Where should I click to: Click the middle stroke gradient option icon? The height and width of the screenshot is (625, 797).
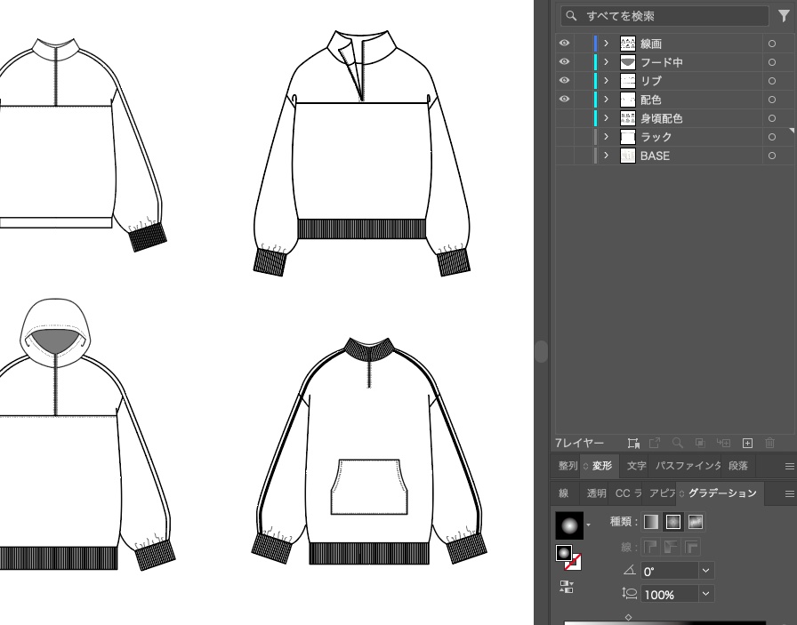pyautogui.click(x=671, y=547)
